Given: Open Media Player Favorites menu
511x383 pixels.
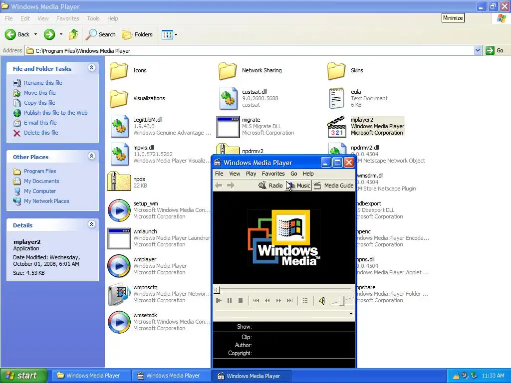Looking at the screenshot, I should click(x=273, y=174).
